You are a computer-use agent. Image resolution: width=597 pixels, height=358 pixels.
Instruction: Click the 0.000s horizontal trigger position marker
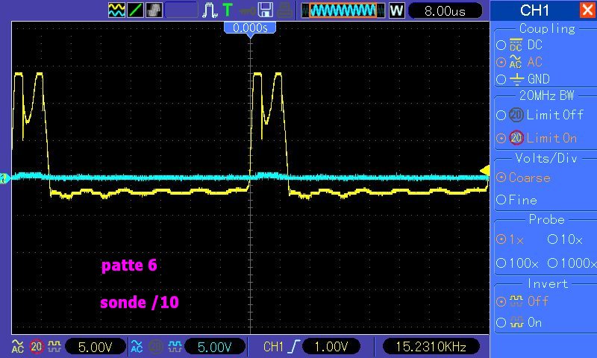coord(250,27)
